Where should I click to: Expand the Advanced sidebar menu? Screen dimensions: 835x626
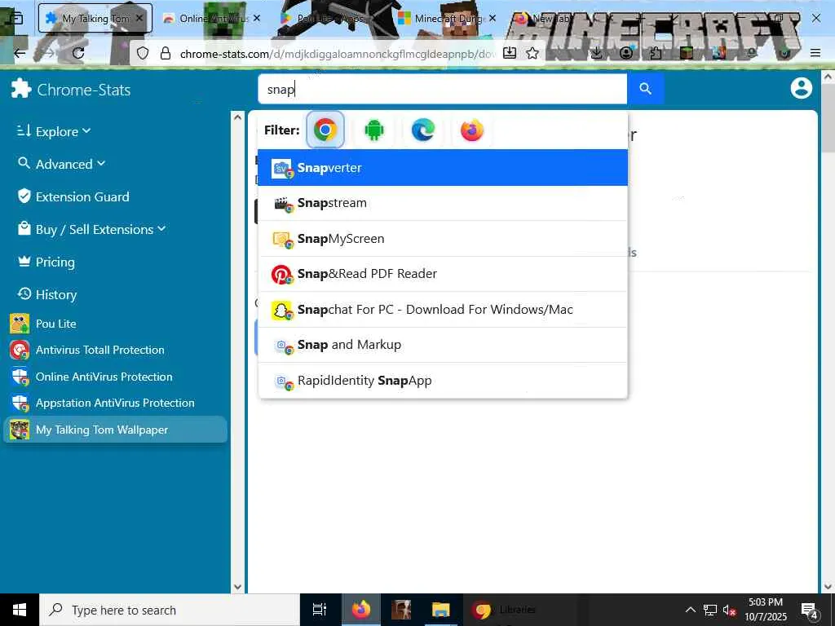(x=61, y=164)
